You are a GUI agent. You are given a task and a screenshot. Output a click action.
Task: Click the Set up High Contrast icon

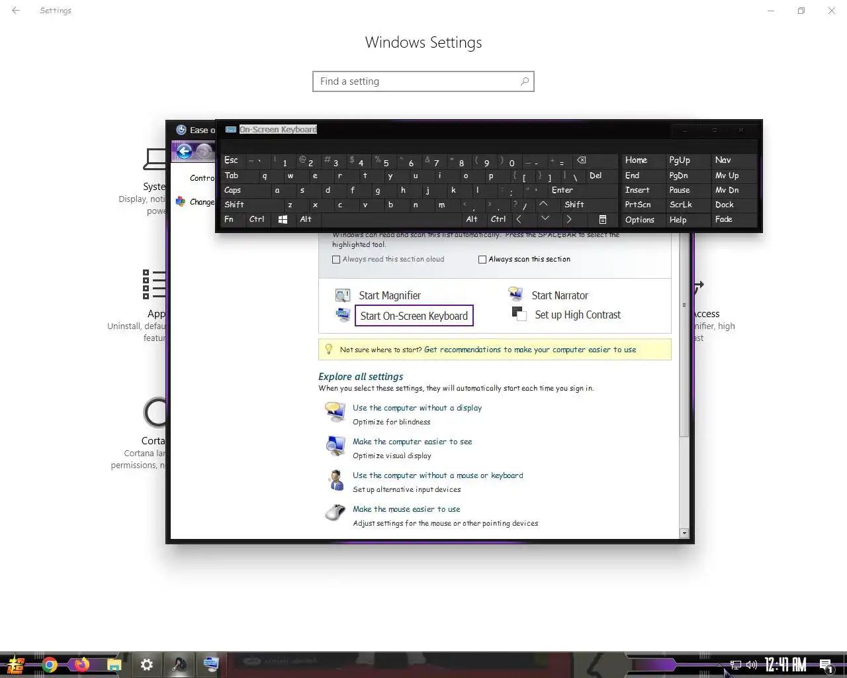519,314
